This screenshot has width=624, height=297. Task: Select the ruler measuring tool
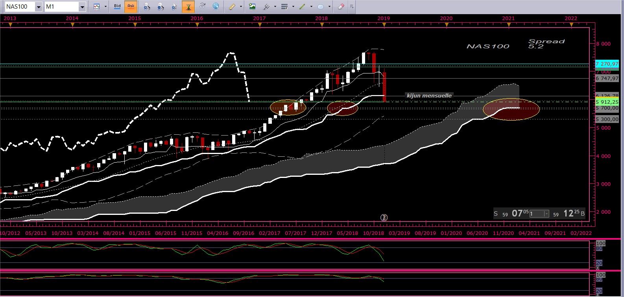(233, 7)
